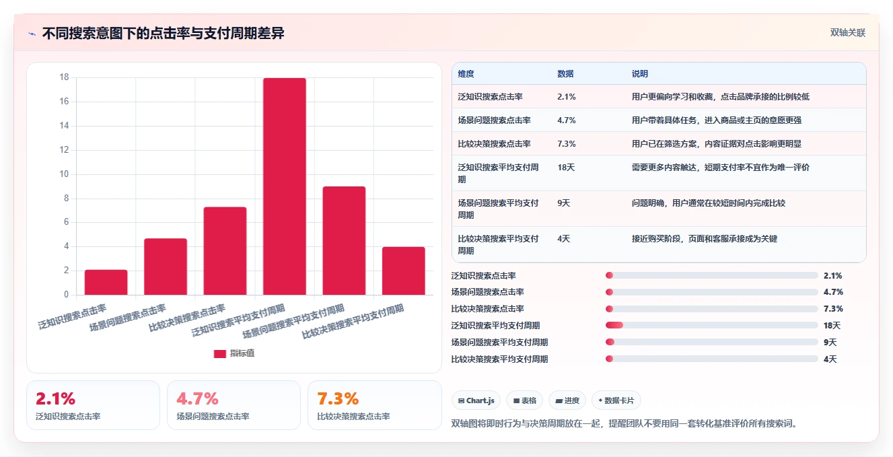893x457 pixels.
Task: Click the 进度 tag chip
Action: [567, 400]
